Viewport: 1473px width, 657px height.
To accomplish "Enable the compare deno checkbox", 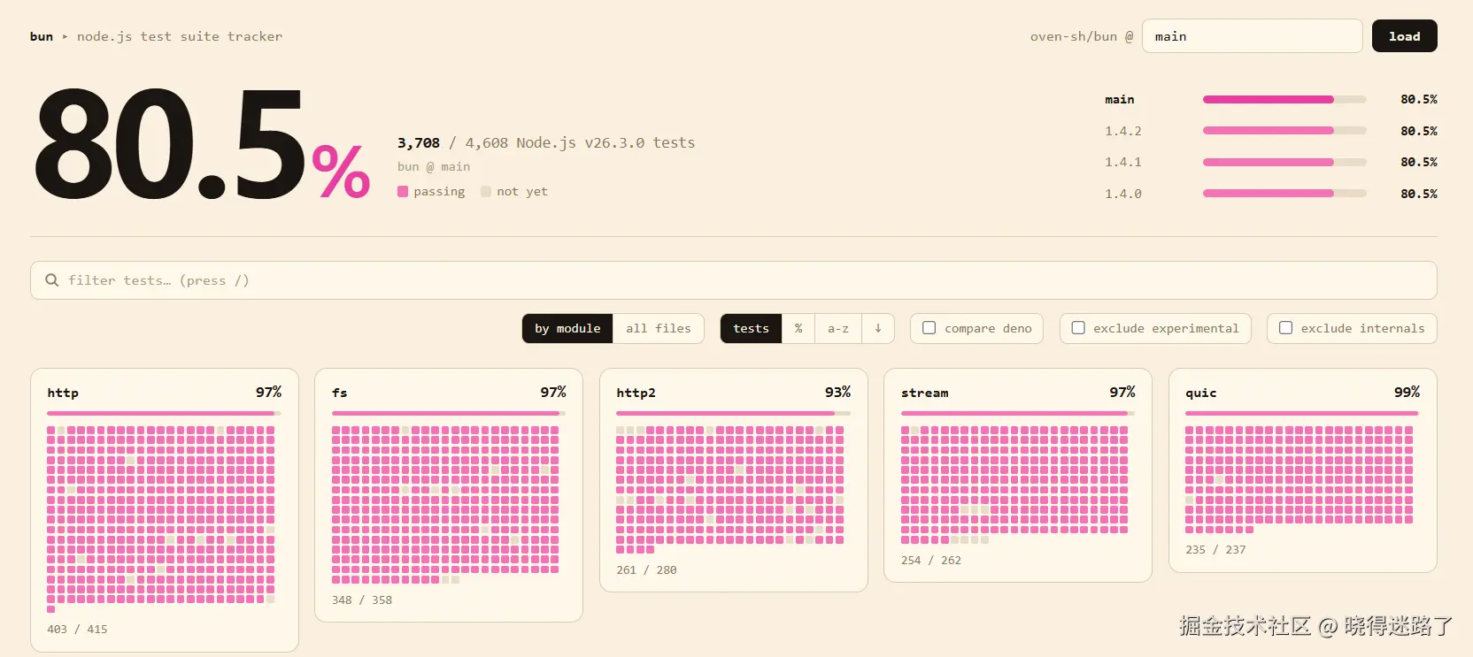I will (929, 328).
